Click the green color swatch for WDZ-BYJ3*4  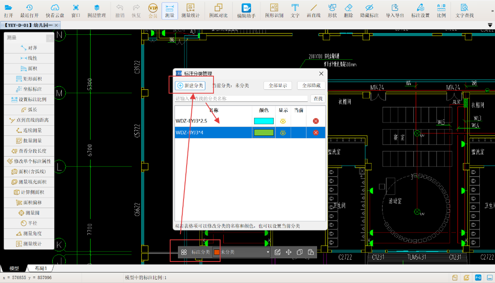264,133
